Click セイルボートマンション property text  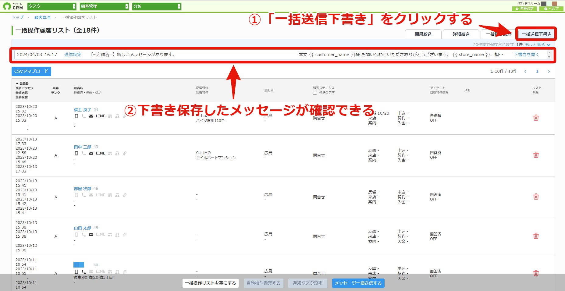216,158
